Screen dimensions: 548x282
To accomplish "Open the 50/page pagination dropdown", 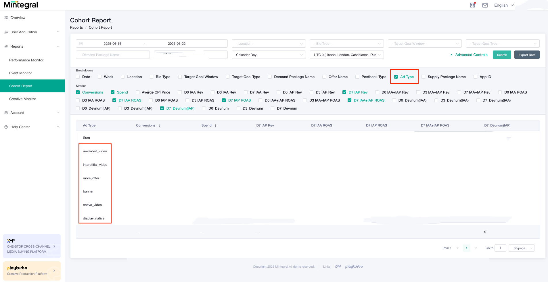I will pyautogui.click(x=521, y=248).
